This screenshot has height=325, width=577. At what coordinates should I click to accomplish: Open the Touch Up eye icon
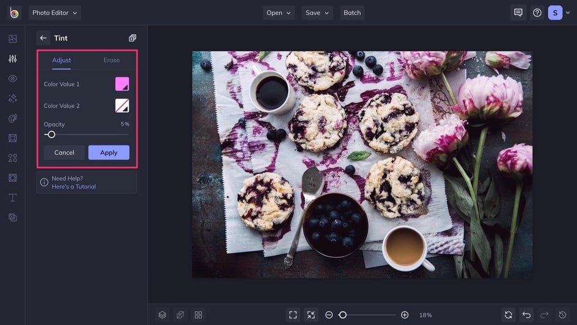(x=12, y=78)
